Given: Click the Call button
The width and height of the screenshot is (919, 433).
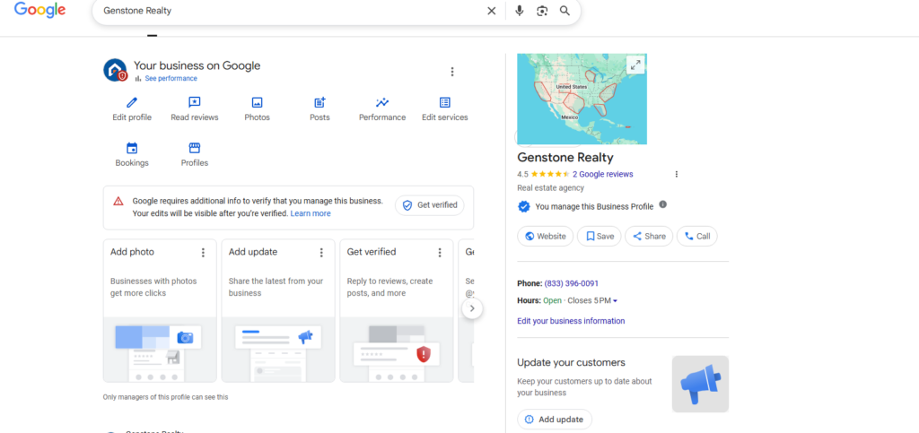Looking at the screenshot, I should coord(696,237).
